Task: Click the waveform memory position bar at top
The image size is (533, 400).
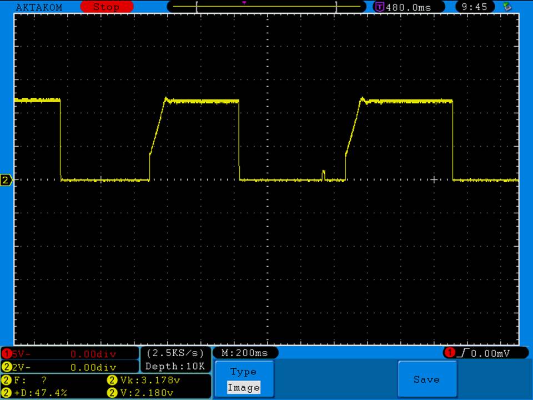Action: tap(266, 7)
